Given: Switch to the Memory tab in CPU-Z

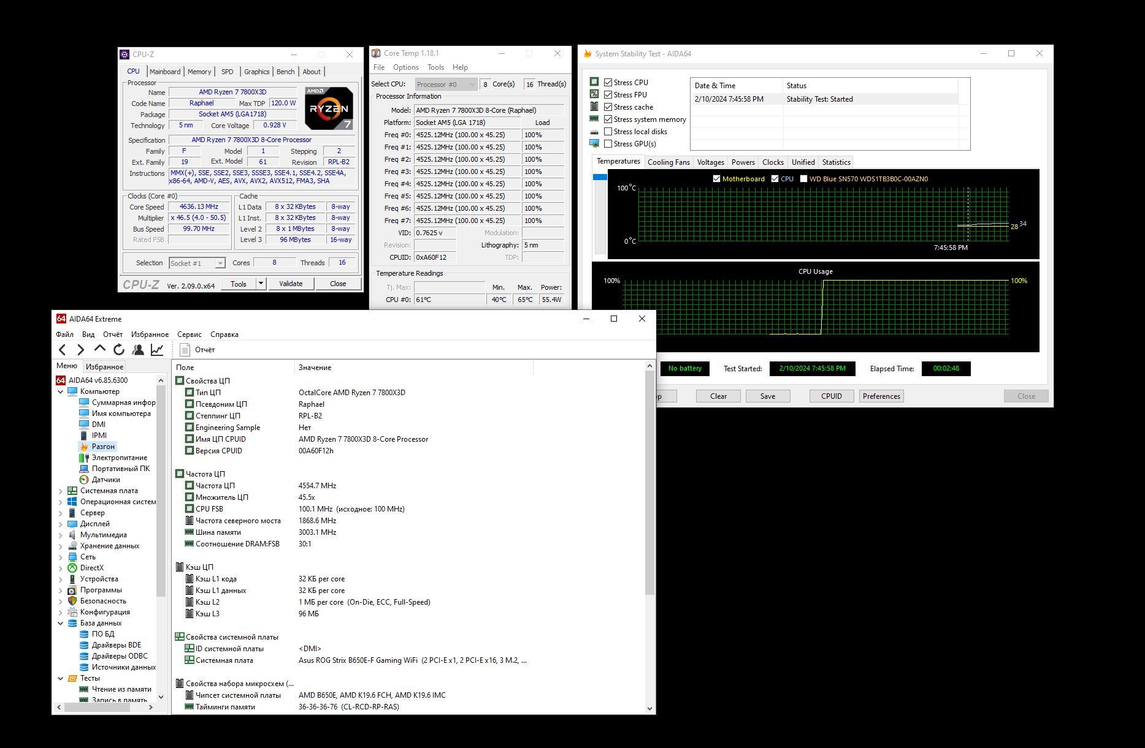Looking at the screenshot, I should [x=199, y=72].
